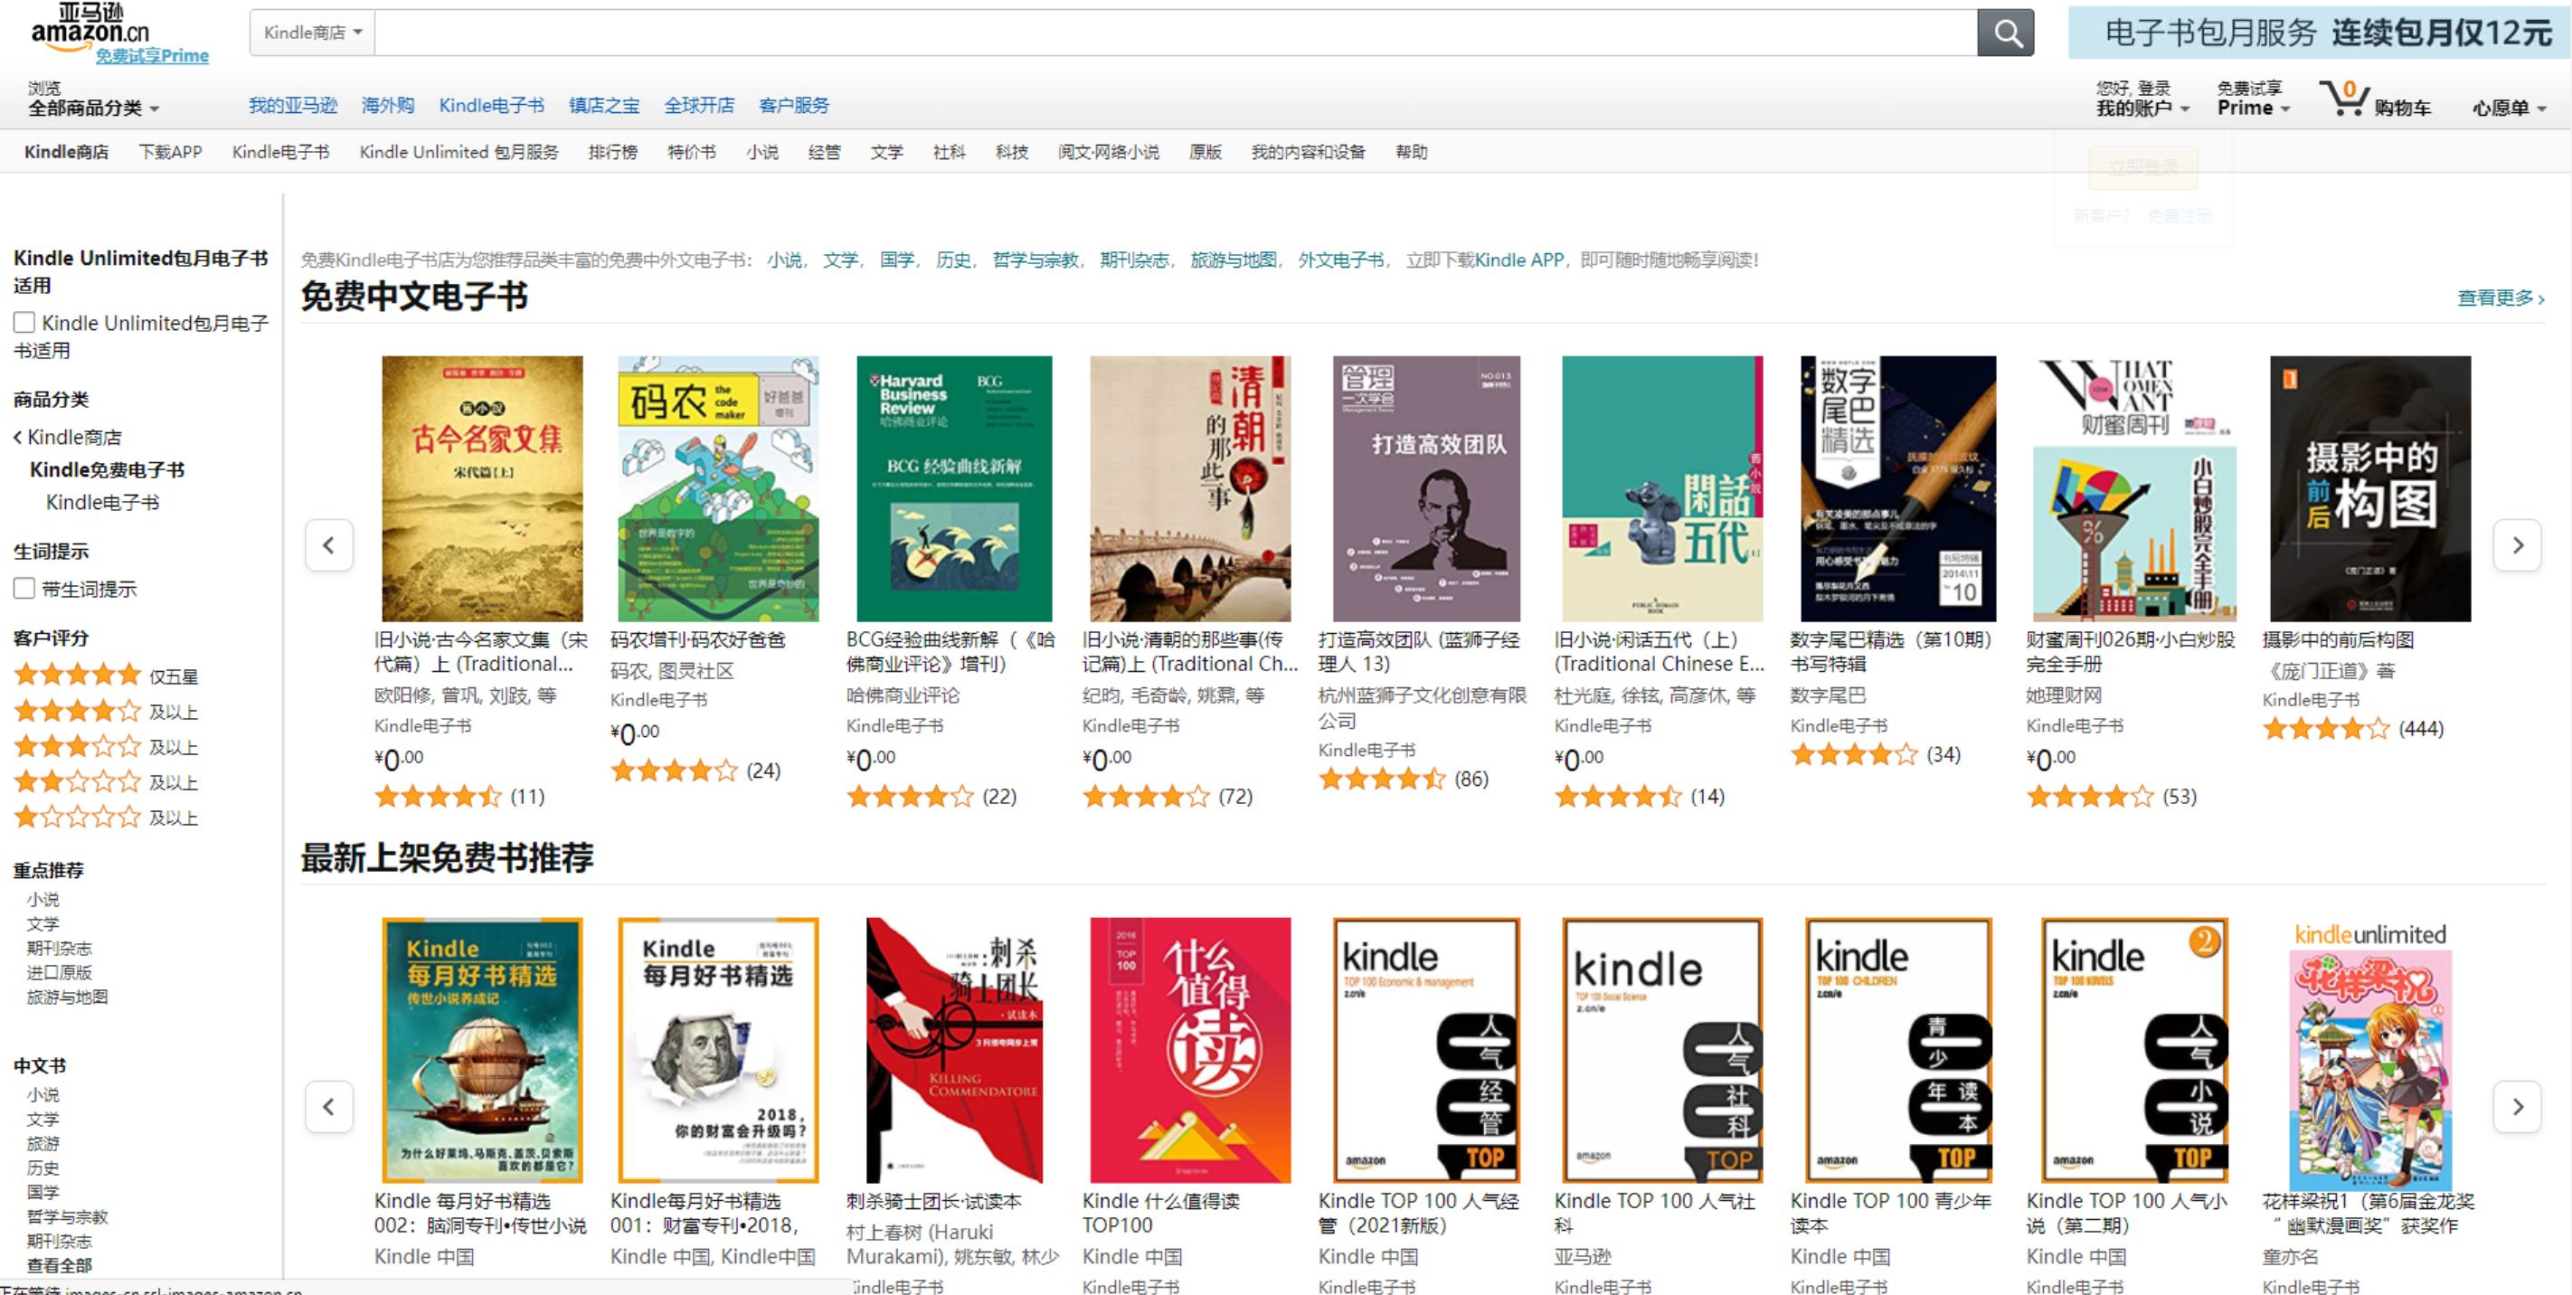
Task: Open 刺杀骑士团长 book cover
Action: pyautogui.click(x=954, y=1050)
